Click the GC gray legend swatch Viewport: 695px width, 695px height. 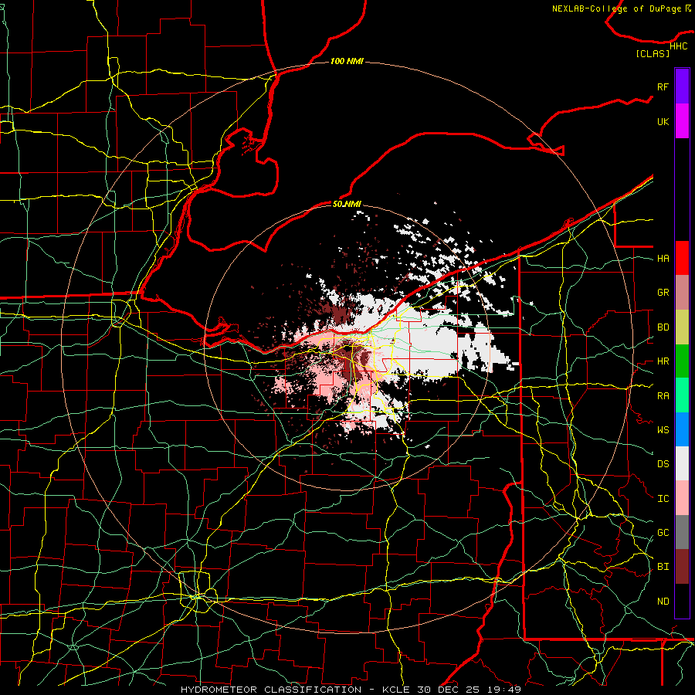pyautogui.click(x=682, y=532)
